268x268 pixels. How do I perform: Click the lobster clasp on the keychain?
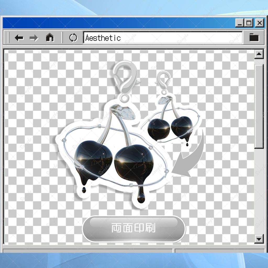124,77
